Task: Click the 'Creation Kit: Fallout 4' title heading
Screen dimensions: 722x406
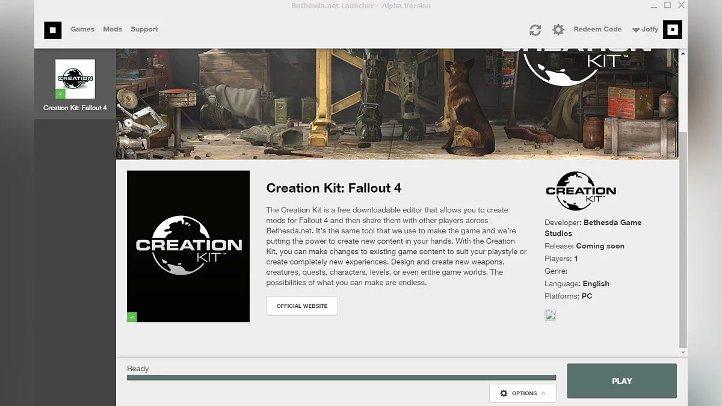Action: 334,188
